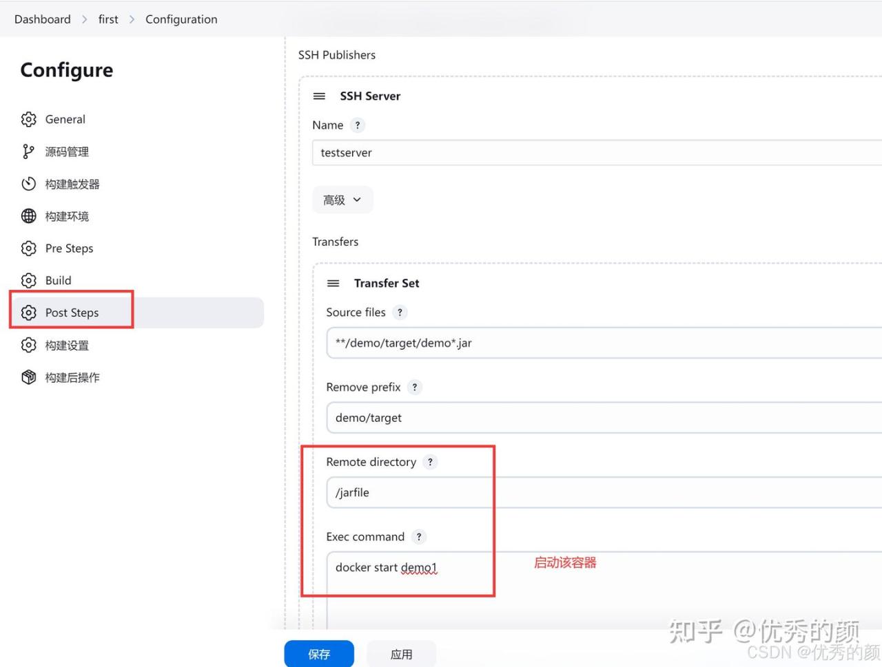
Task: Click the build triggers clock icon
Action: pyautogui.click(x=28, y=184)
